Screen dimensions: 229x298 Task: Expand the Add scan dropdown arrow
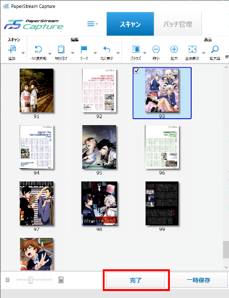click(x=23, y=53)
